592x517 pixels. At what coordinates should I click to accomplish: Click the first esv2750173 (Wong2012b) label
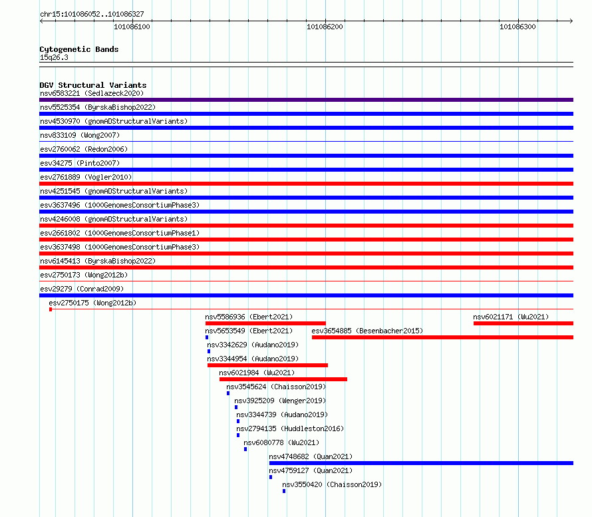pyautogui.click(x=84, y=275)
